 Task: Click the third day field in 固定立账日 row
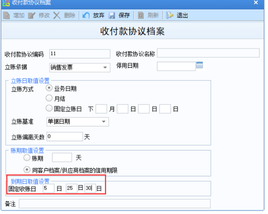pyautogui.click(x=165, y=109)
